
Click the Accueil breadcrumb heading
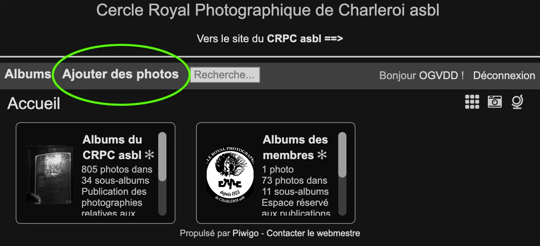(34, 103)
